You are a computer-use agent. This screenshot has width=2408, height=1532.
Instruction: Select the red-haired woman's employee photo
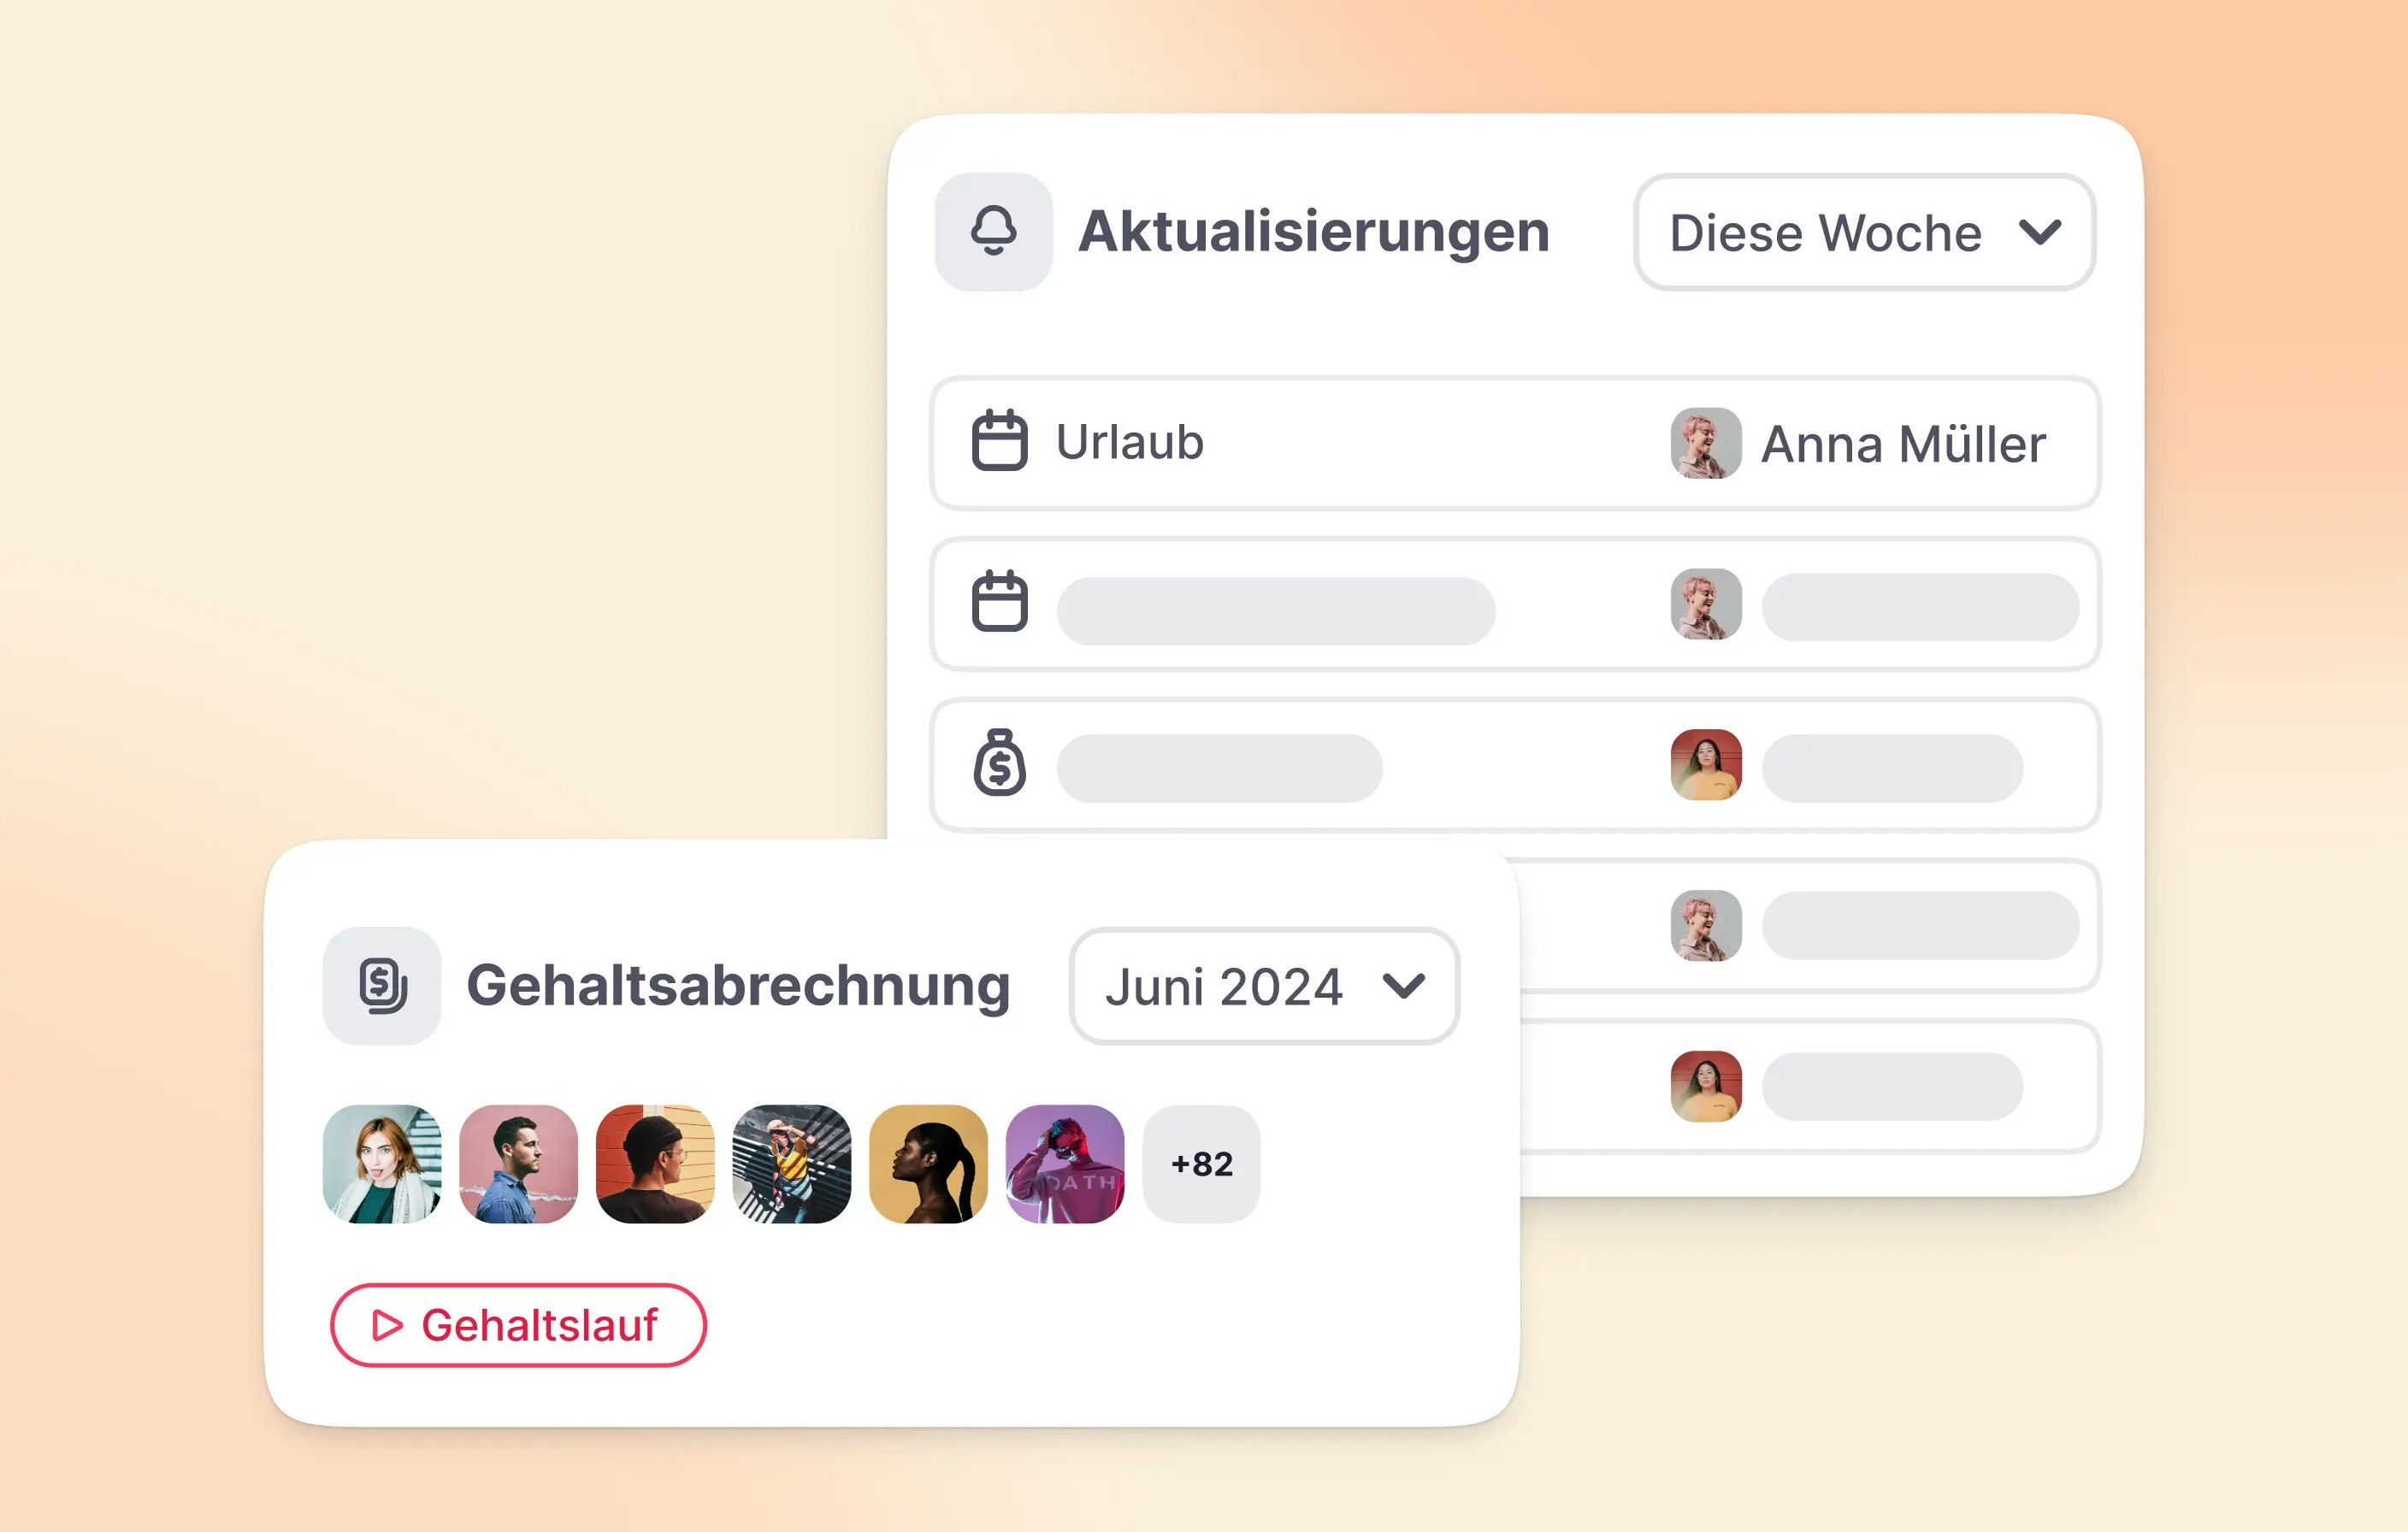382,1164
